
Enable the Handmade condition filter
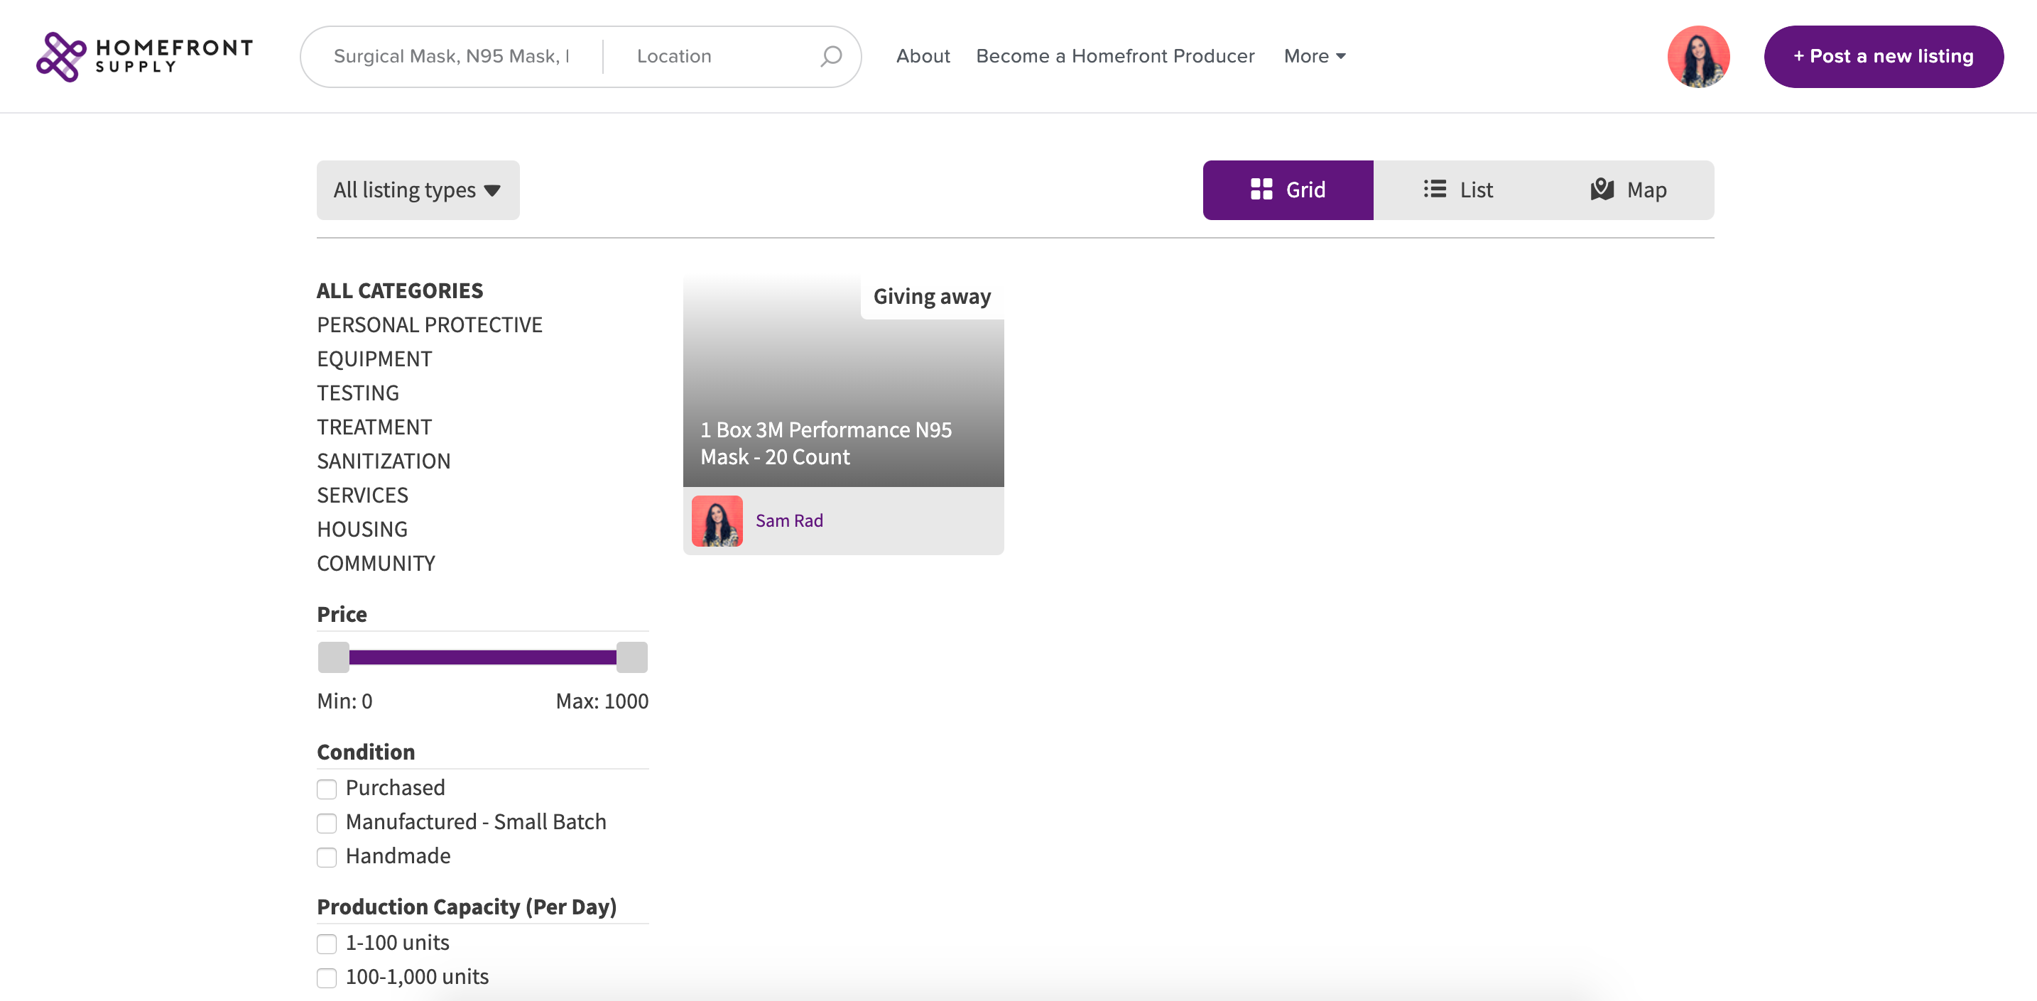[327, 857]
